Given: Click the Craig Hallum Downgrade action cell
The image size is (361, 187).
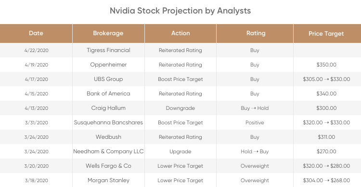Looking at the screenshot, I should [180, 108].
